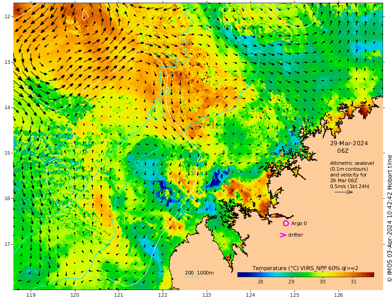Click latitude axis label -17
Image resolution: width=392 pixels, height=303 pixels.
7,244
